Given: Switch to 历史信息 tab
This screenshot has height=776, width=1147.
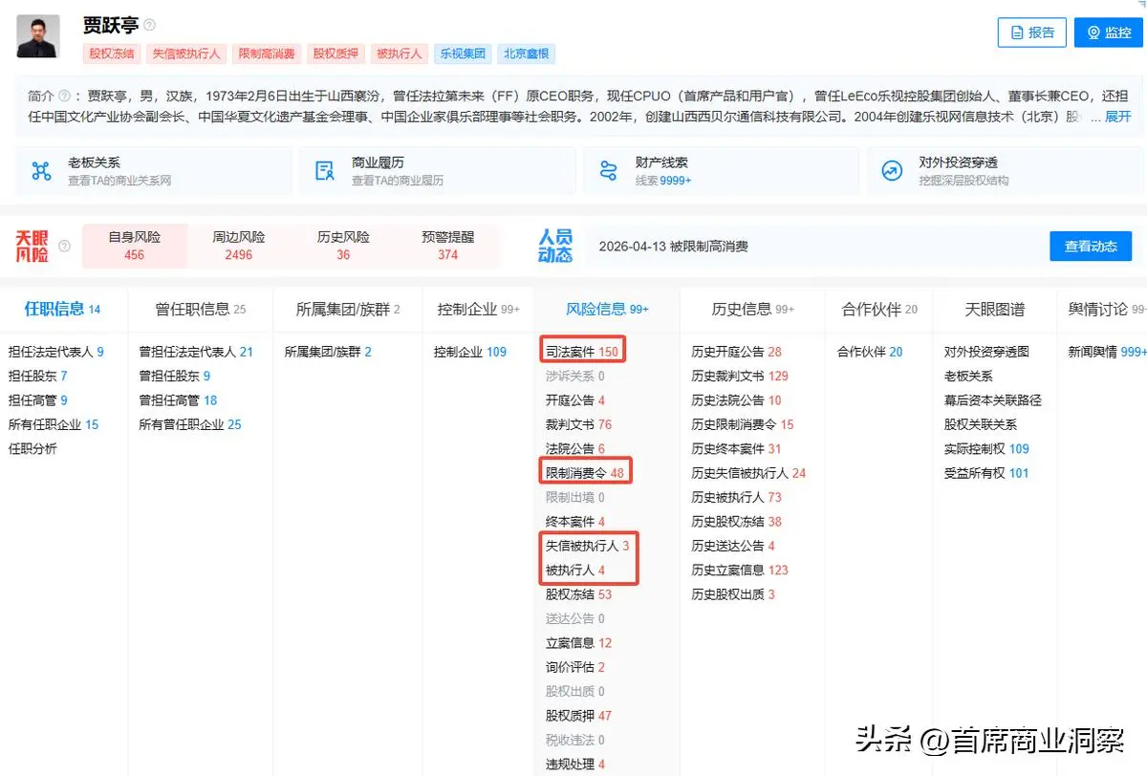Looking at the screenshot, I should point(752,309).
